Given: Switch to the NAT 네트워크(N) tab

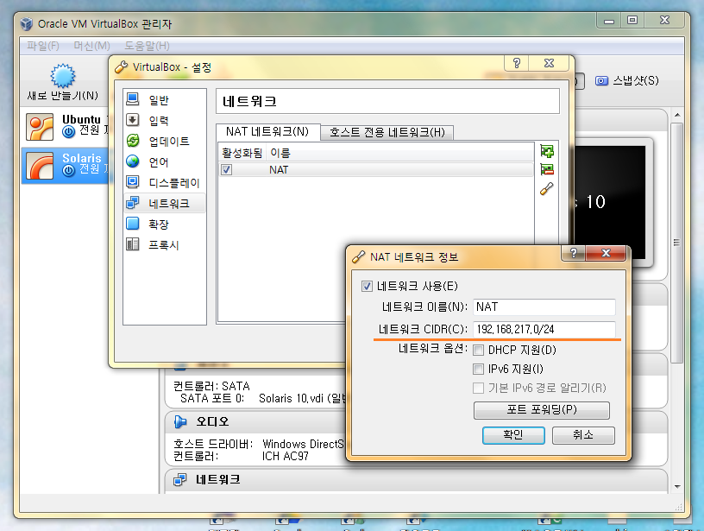Looking at the screenshot, I should click(267, 131).
